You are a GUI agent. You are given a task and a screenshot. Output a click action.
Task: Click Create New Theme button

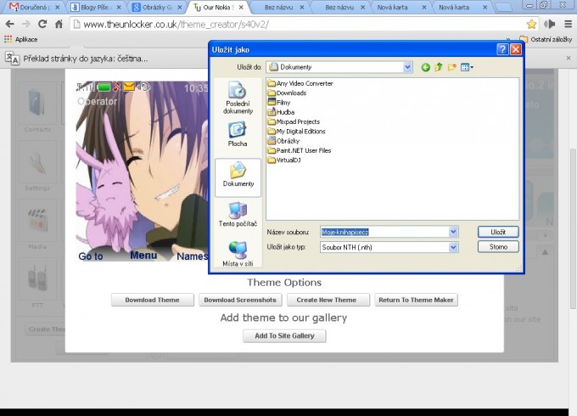pyautogui.click(x=327, y=300)
